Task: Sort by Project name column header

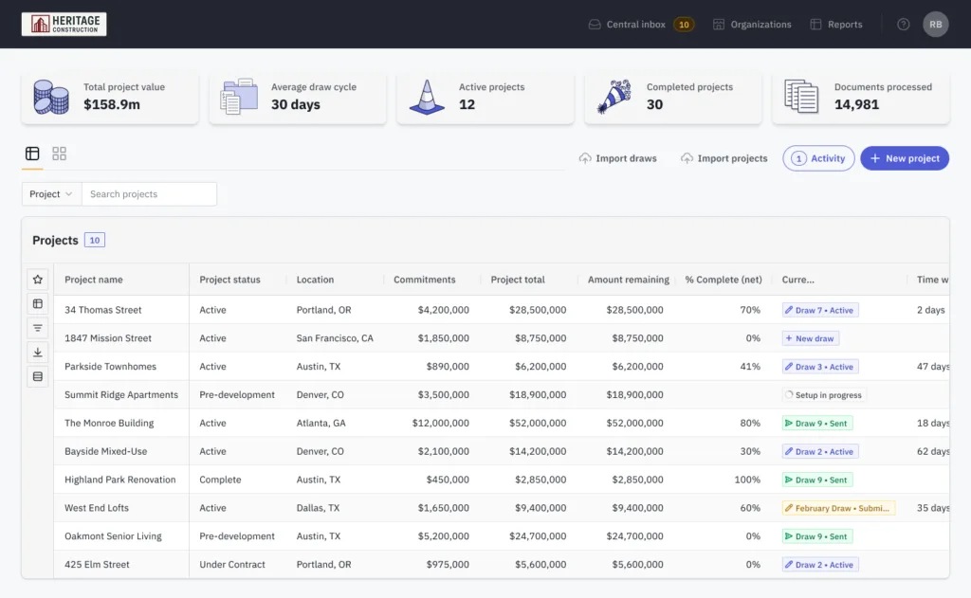Action: [94, 280]
